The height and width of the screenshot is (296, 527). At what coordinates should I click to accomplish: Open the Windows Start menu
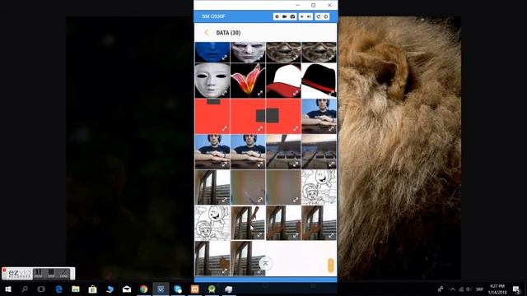[x=8, y=289]
